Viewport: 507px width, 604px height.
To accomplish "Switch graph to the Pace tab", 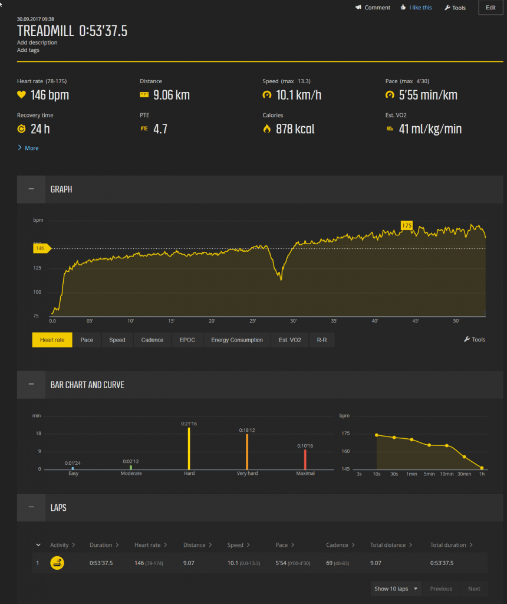I will click(x=87, y=340).
